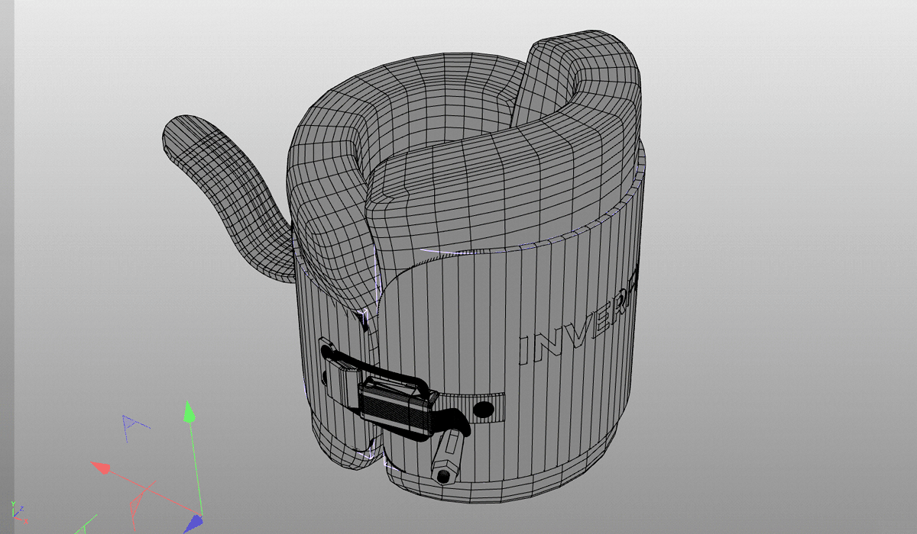Click the green Y-axis gizmo arrow
The height and width of the screenshot is (534, 917).
[189, 414]
